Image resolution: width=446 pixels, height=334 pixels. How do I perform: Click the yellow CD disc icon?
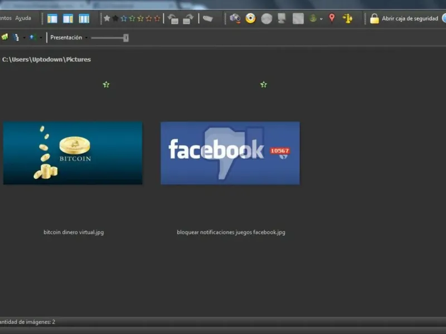[x=250, y=18]
